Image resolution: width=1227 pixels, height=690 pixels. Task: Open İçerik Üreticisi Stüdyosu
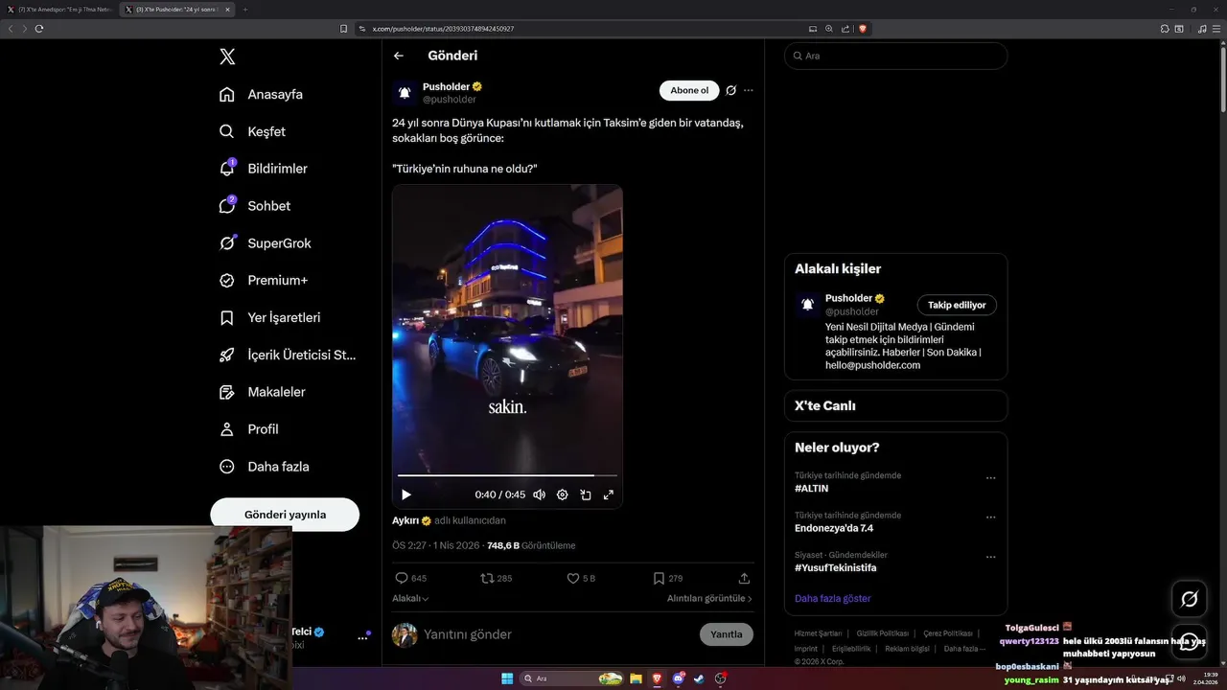pyautogui.click(x=288, y=355)
